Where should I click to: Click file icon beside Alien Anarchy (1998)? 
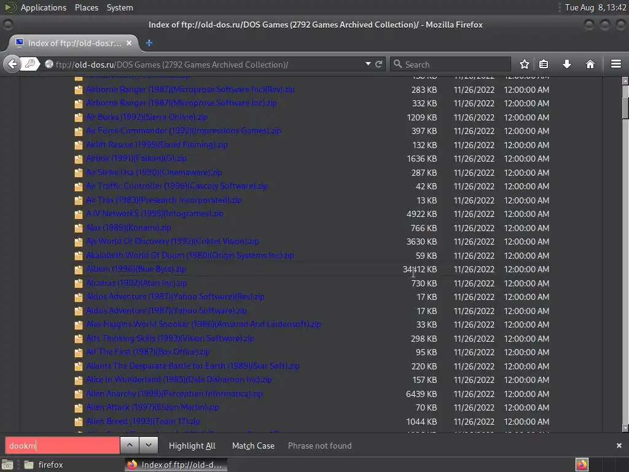point(79,394)
